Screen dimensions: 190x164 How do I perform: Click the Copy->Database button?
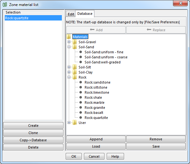pos(33,140)
